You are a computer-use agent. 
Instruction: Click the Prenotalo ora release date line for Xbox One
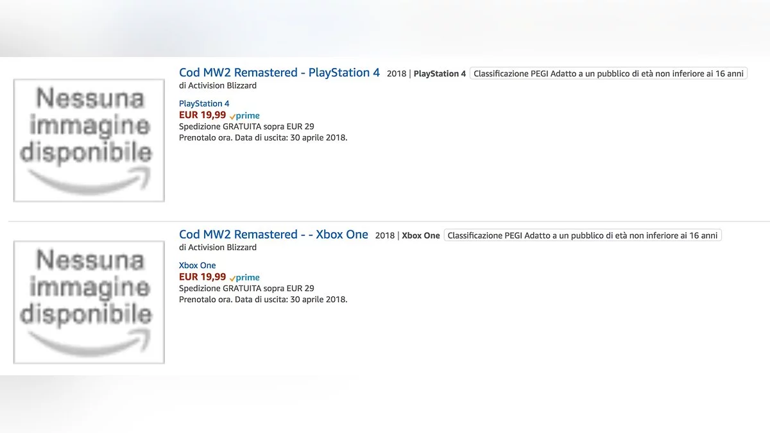coord(263,299)
